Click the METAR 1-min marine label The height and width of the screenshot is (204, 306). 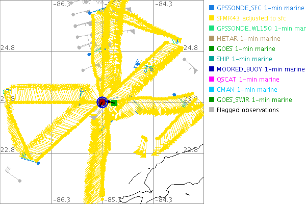click(248, 39)
